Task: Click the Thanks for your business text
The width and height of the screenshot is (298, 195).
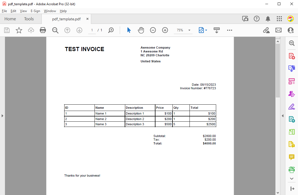Action: (x=82, y=176)
